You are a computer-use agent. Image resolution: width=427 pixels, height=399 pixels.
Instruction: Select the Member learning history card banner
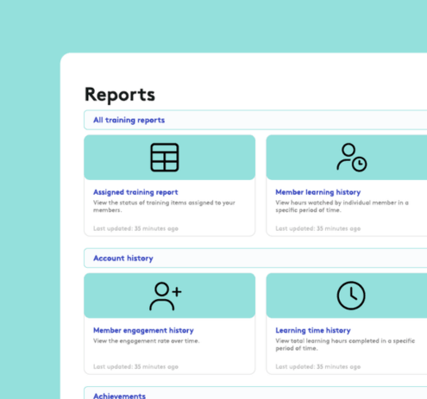pos(347,158)
